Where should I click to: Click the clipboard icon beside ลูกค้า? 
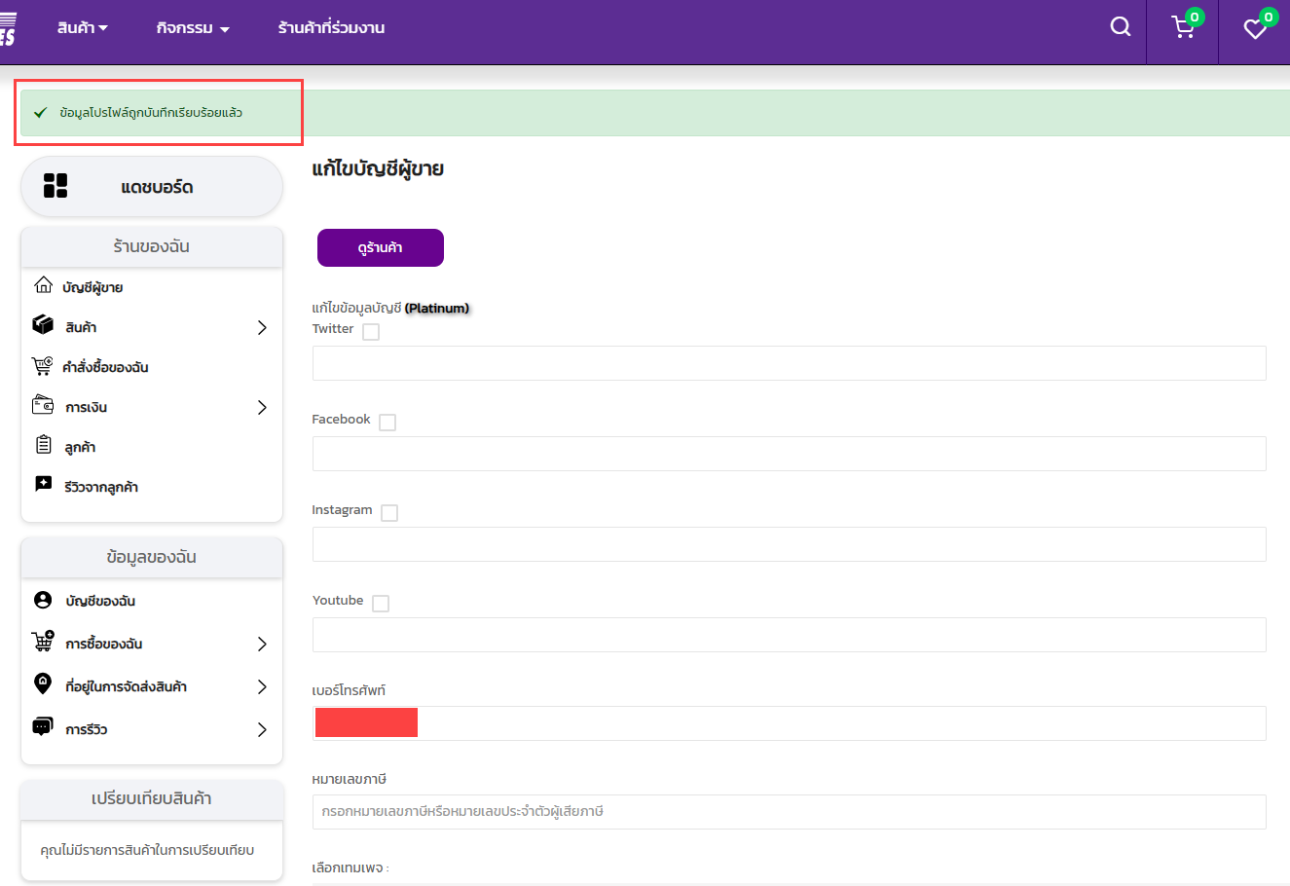coord(44,446)
